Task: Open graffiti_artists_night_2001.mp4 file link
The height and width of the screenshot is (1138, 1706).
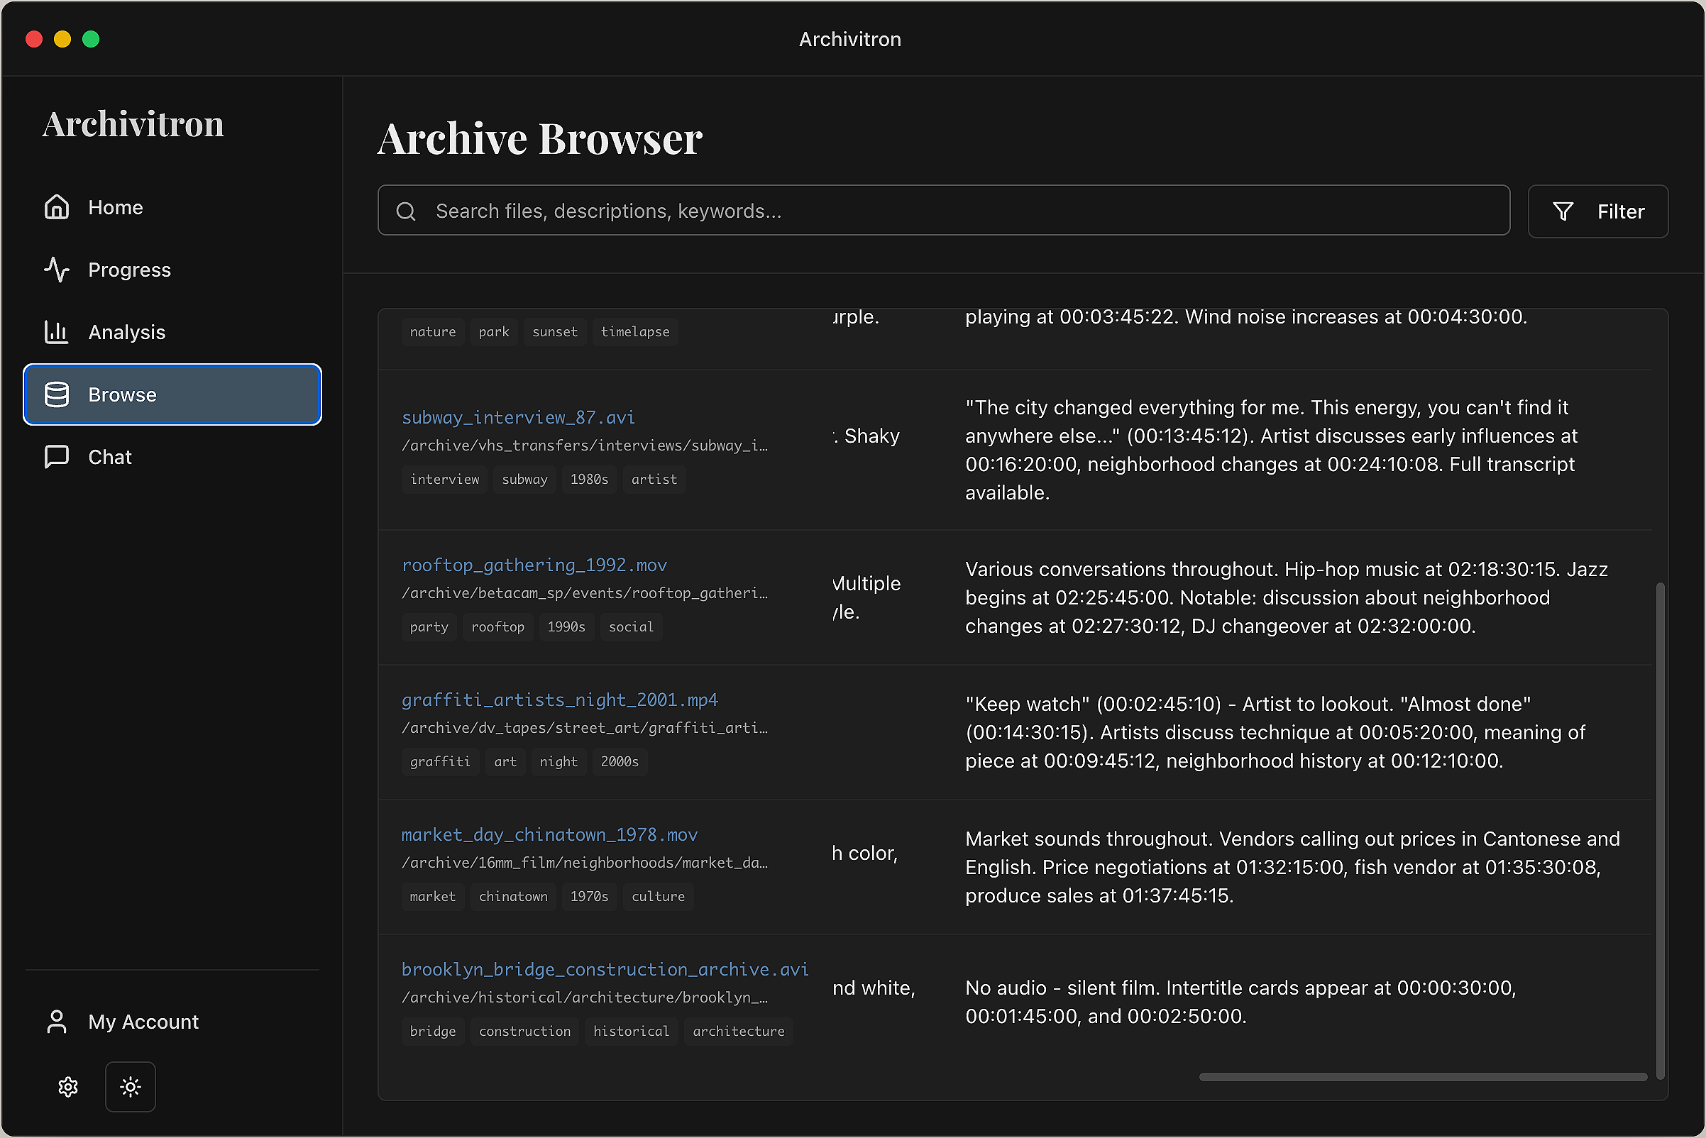Action: (560, 700)
